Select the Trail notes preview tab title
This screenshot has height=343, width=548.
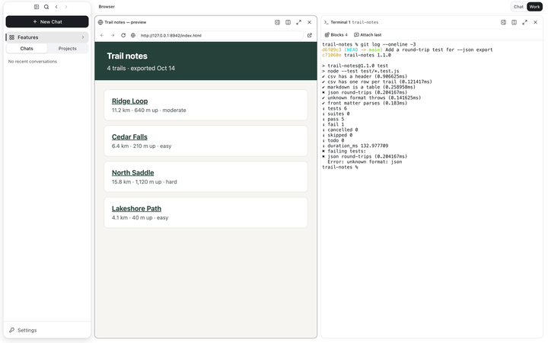pos(125,22)
